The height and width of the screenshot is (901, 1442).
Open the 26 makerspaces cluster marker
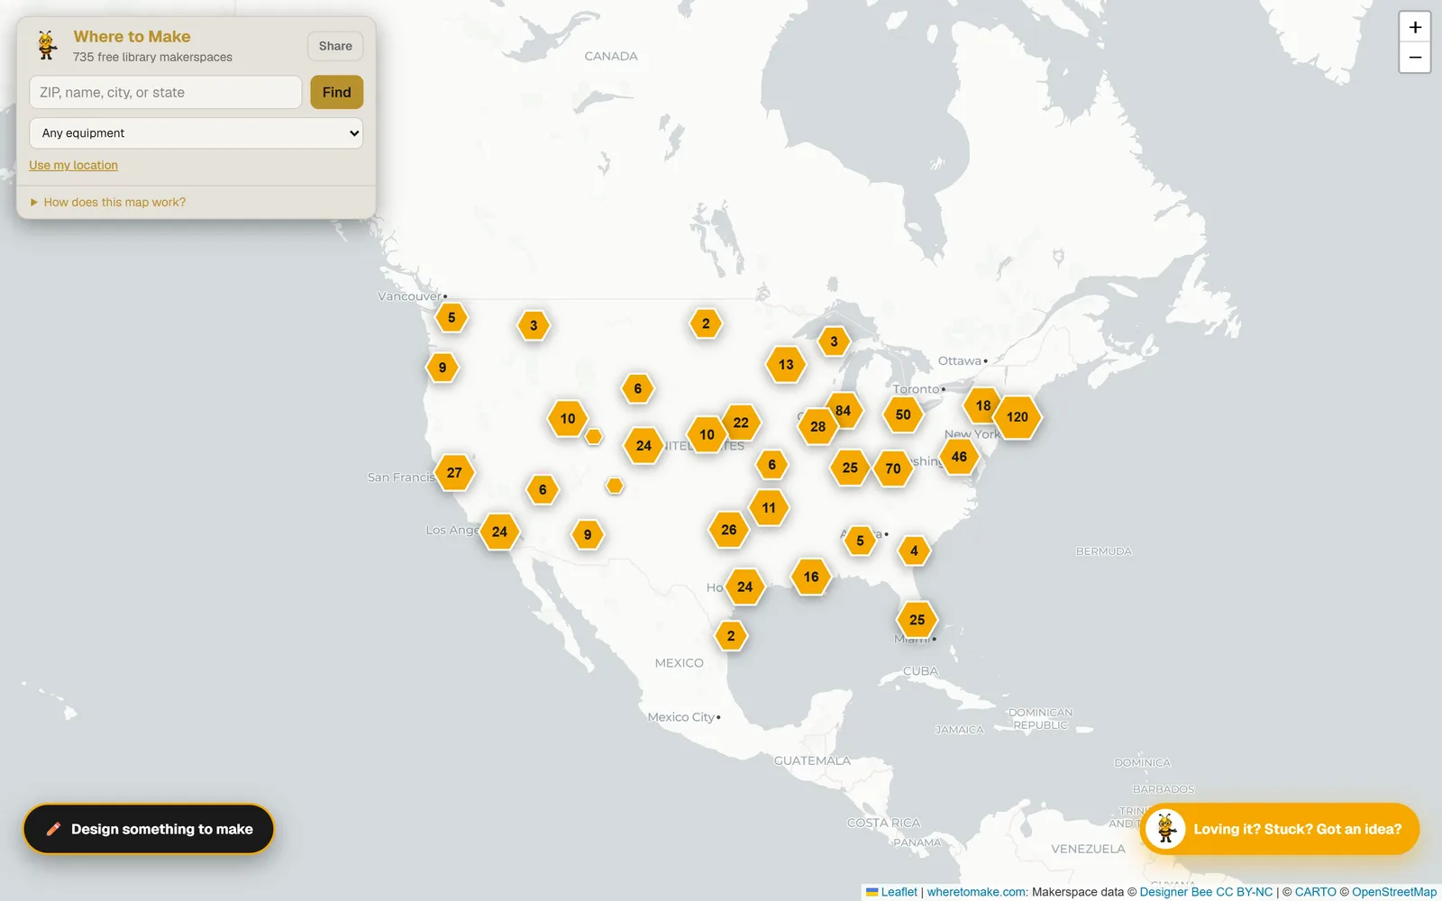(729, 530)
